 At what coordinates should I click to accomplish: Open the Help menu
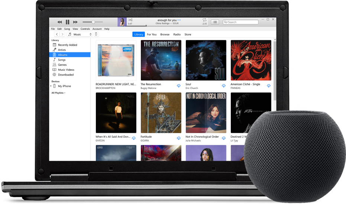click(107, 29)
